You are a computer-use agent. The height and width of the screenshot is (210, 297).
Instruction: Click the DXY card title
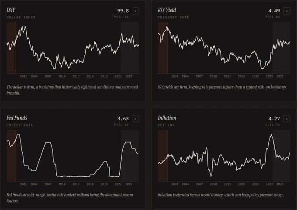11,10
